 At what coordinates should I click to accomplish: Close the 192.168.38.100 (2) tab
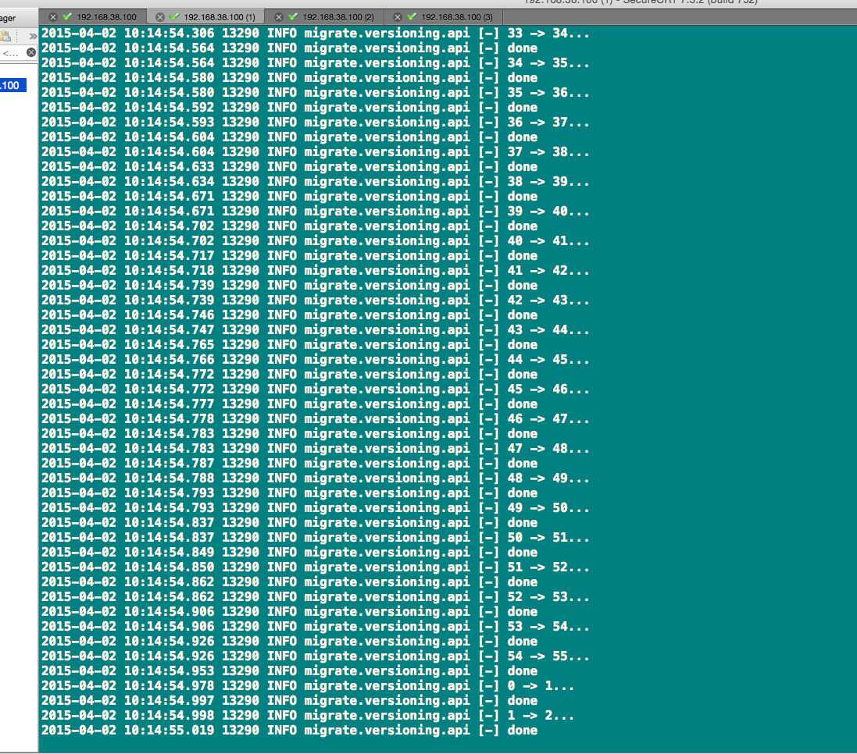point(279,17)
